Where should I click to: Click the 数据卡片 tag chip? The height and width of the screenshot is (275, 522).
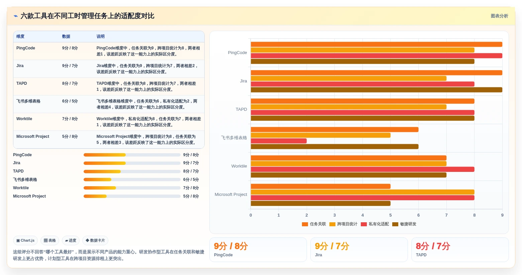95,240
